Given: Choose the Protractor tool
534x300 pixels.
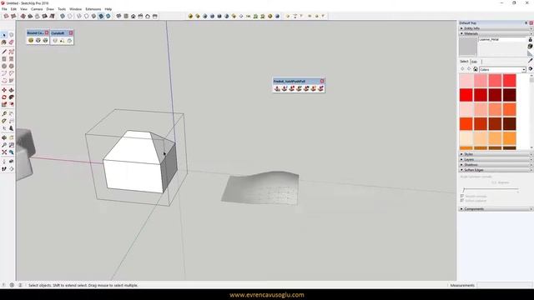Looking at the screenshot, I should (4, 121).
